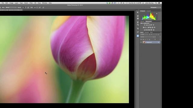Open the Photography workspace dropdown
The image size is (193, 108).
(x=156, y=7)
